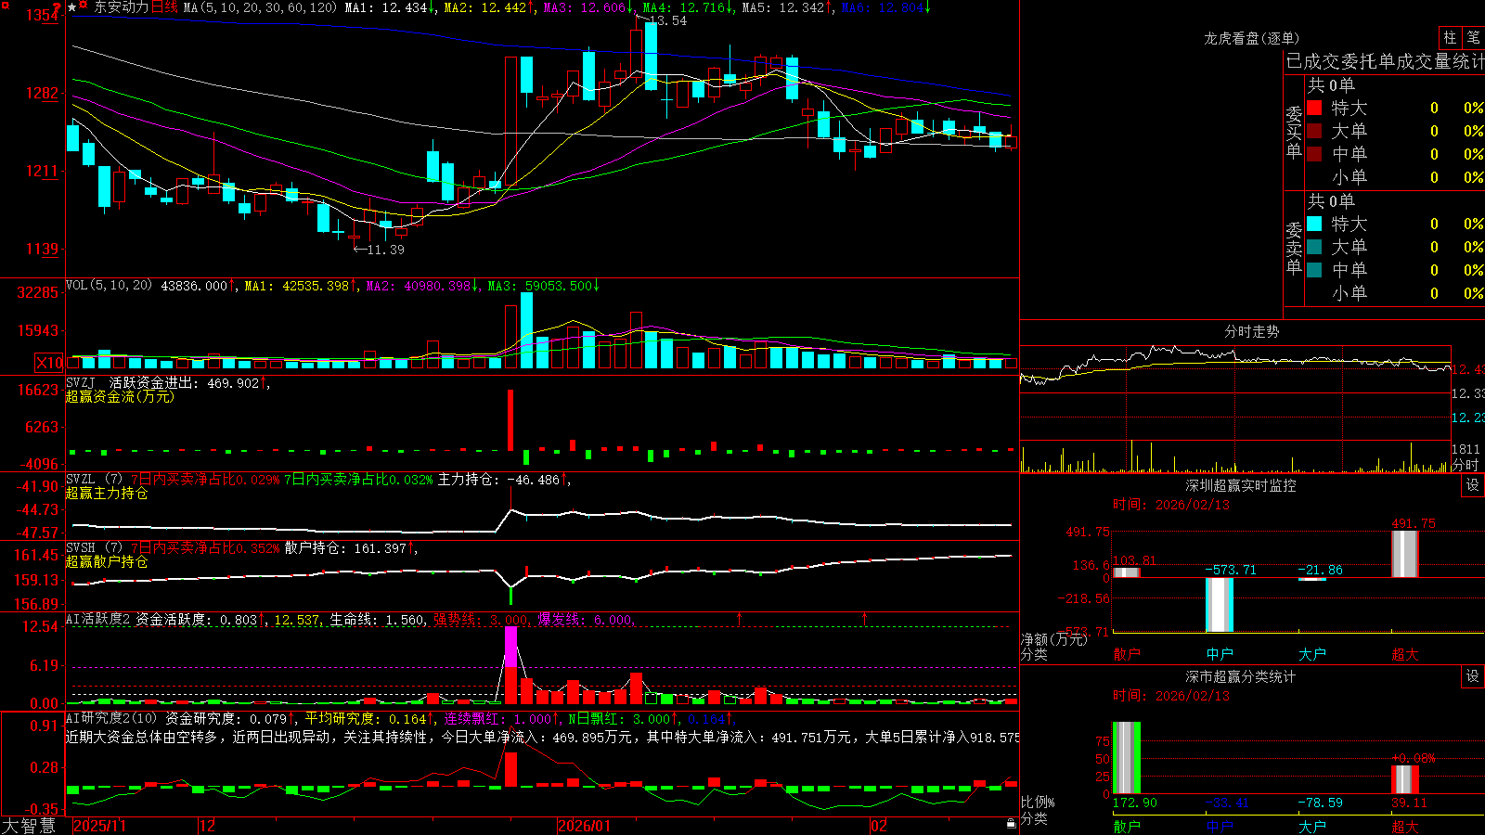Viewport: 1485px width, 835px height.
Task: Click the AI研究度2(10) indicator label
Action: [111, 718]
